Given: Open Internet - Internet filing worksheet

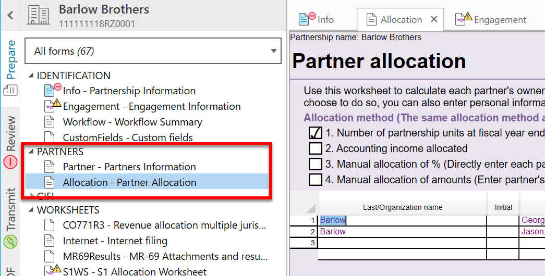Looking at the screenshot, I should 115,241.
